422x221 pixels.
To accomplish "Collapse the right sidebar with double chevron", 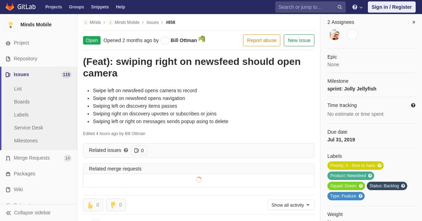I will [414, 22].
